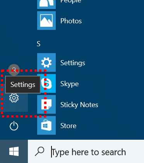Launch Skype from its tile icon
The height and width of the screenshot is (163, 144).
click(x=46, y=83)
